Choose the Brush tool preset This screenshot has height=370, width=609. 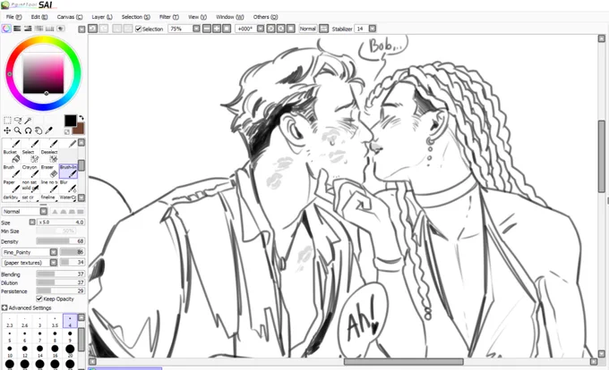pos(11,172)
